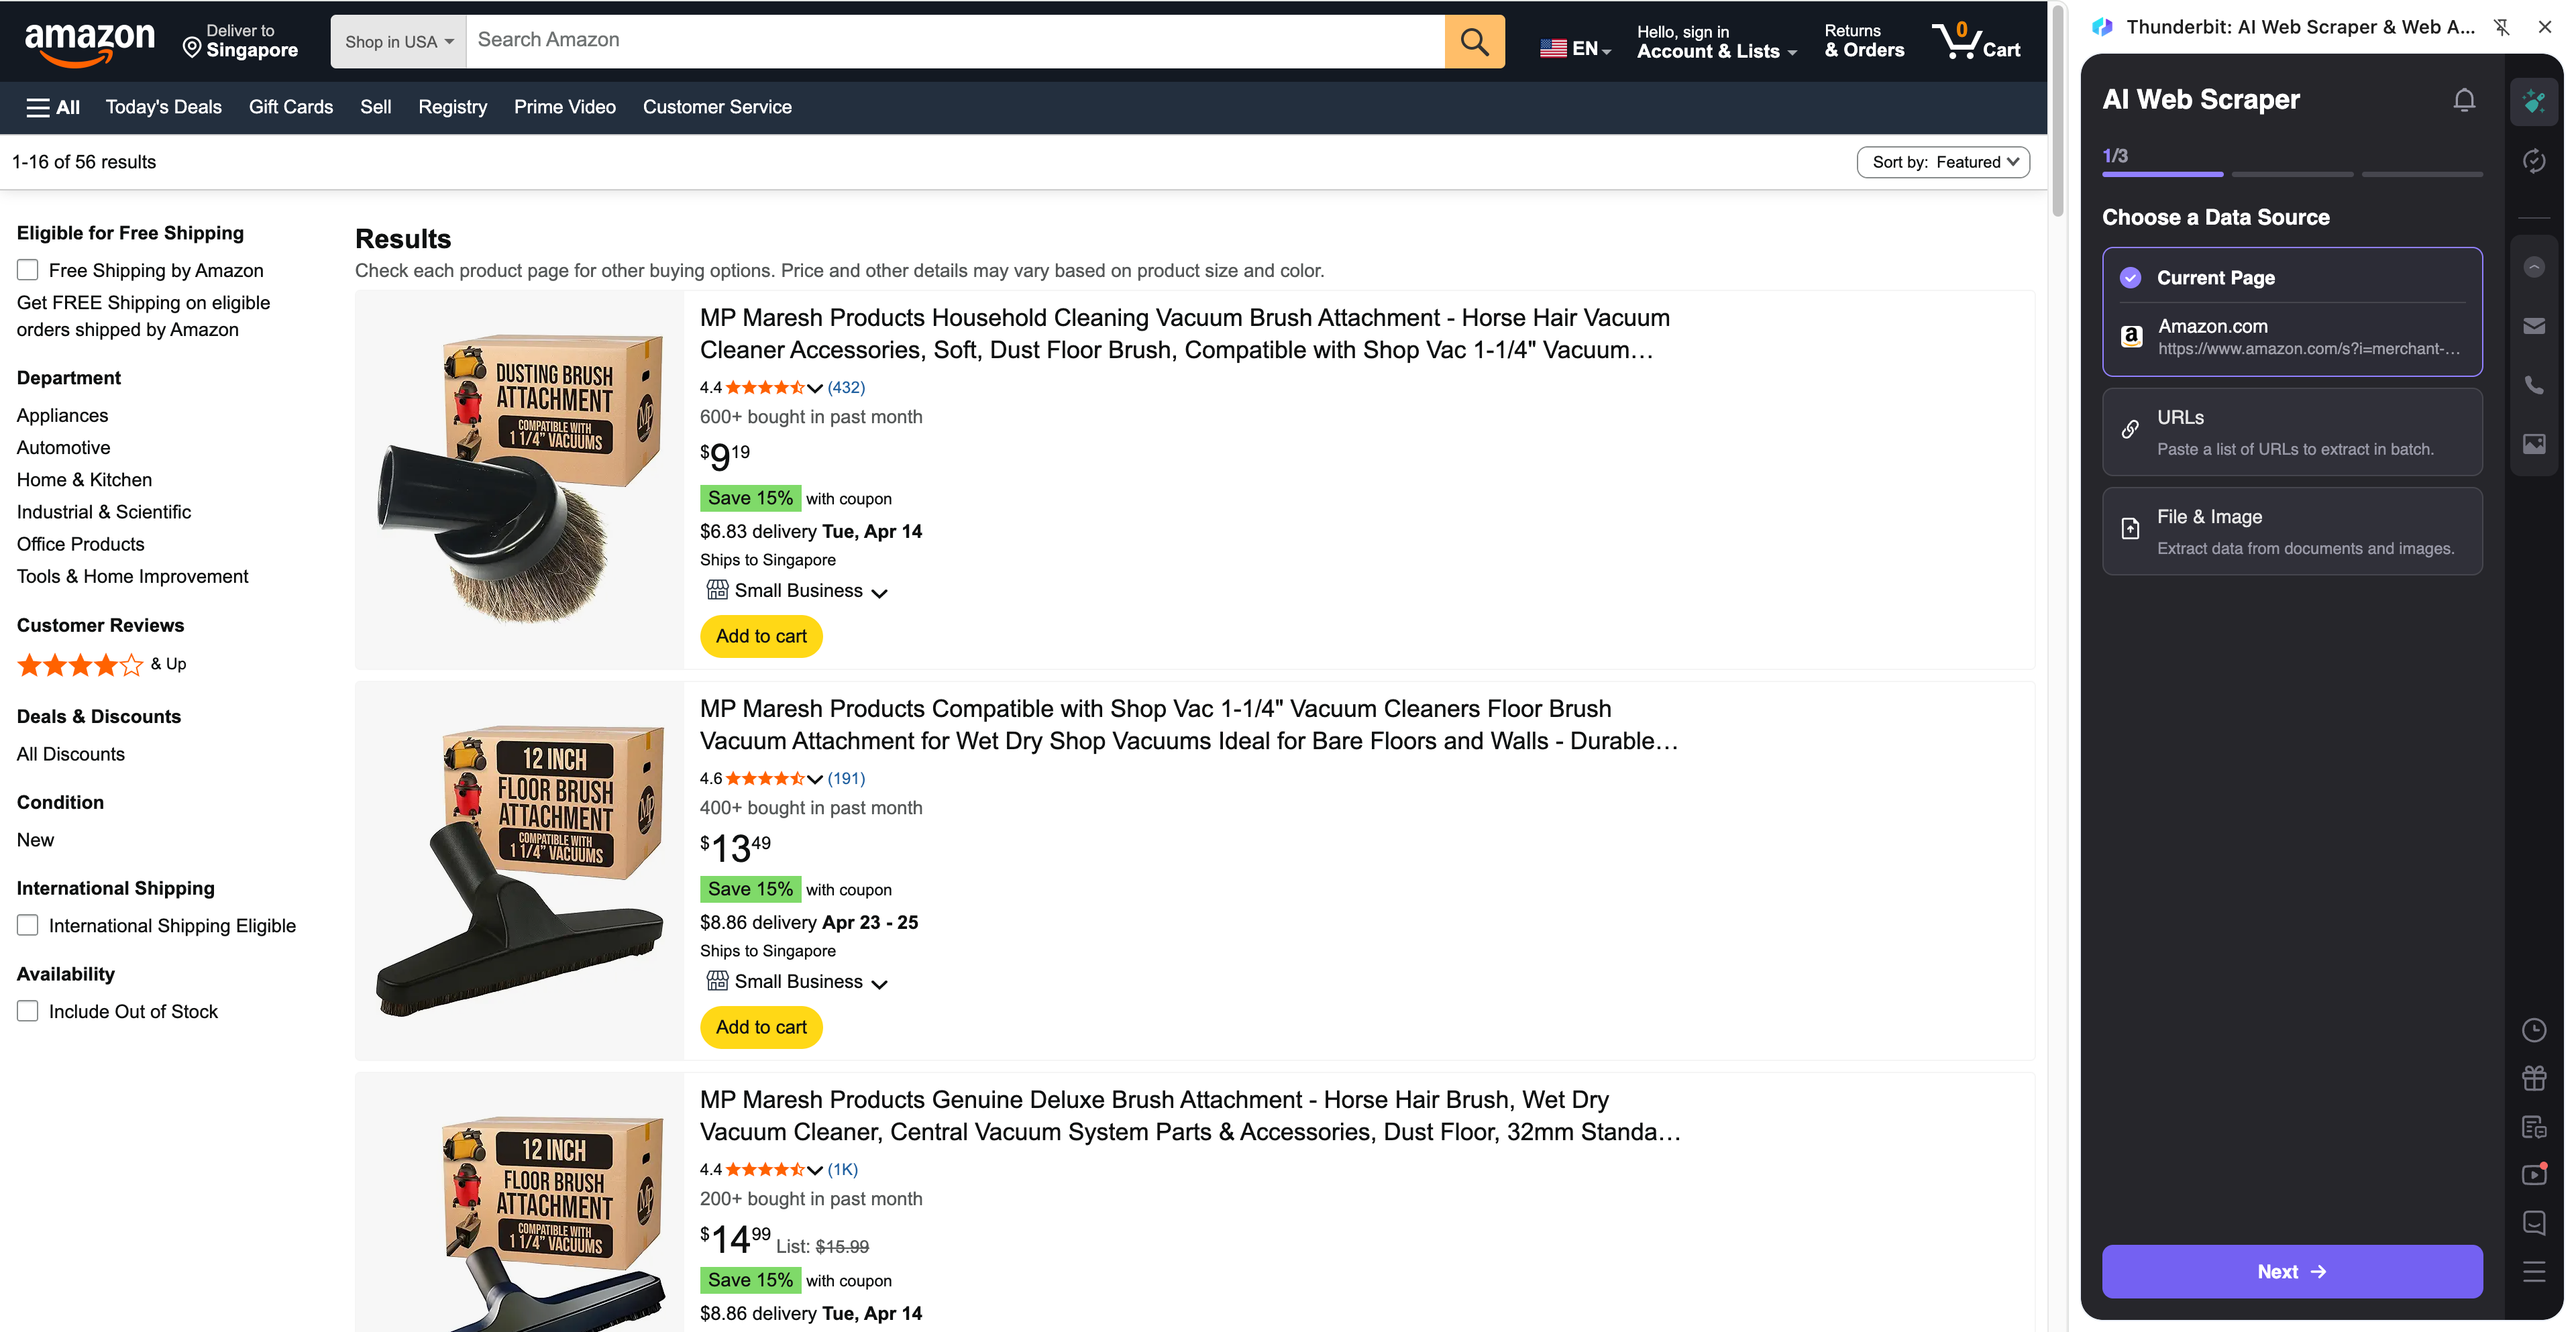Open Today's Deals in navigation bar
The image size is (2576, 1332).
(x=163, y=107)
